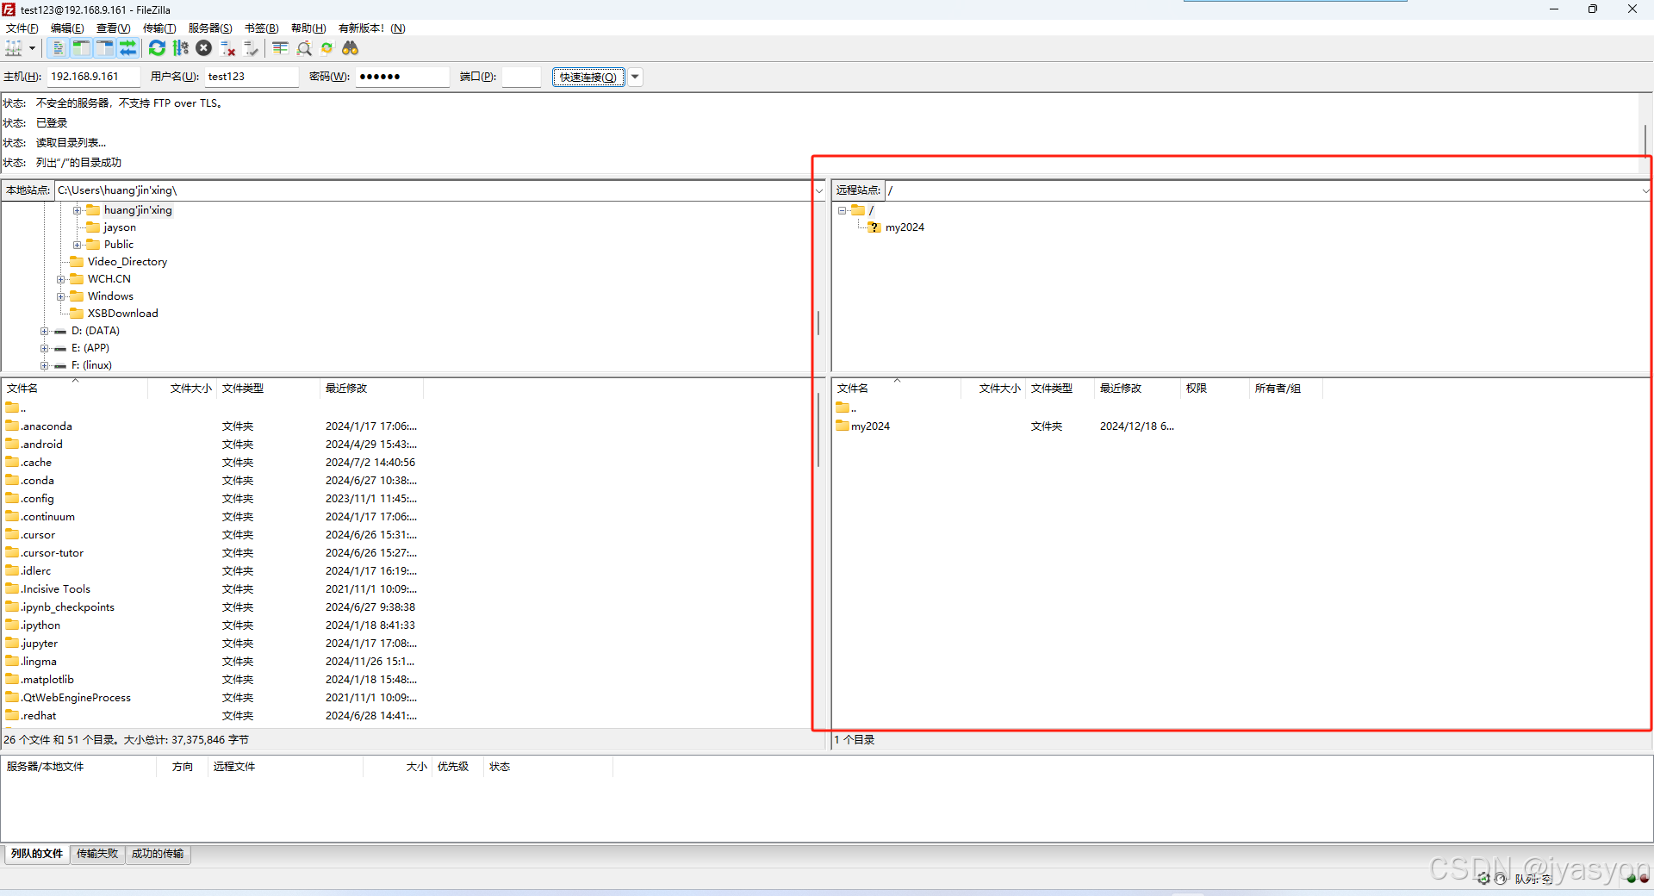Open the 服务器(S) menu
This screenshot has width=1654, height=896.
[x=209, y=28]
